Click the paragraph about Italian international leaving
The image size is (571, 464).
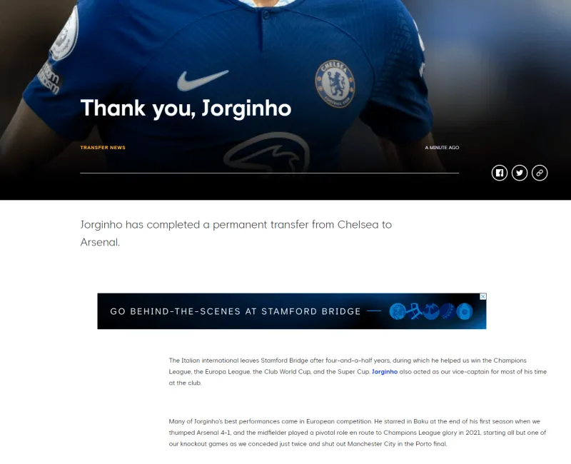coord(358,371)
